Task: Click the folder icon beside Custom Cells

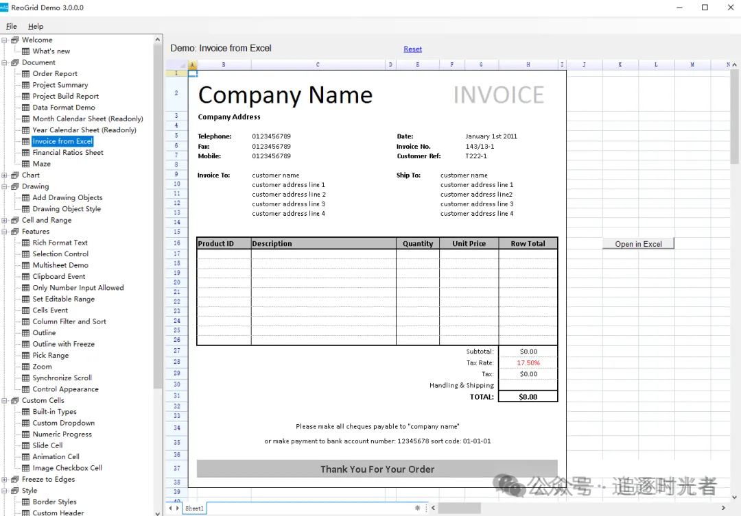Action: tap(15, 400)
